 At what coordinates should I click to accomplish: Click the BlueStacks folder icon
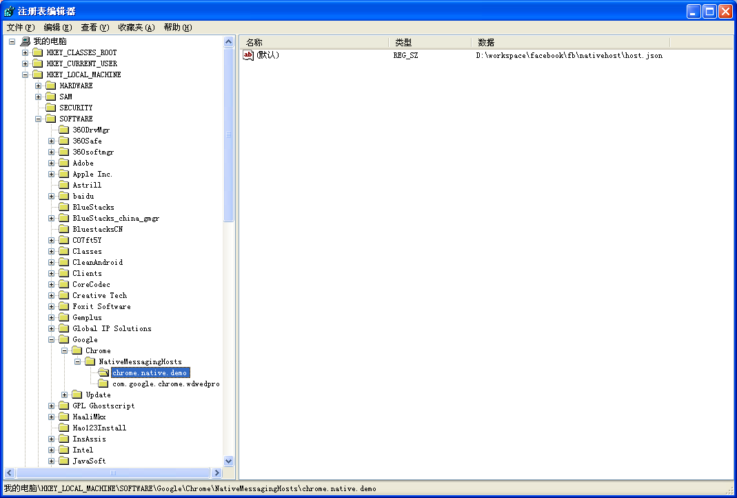tap(64, 208)
